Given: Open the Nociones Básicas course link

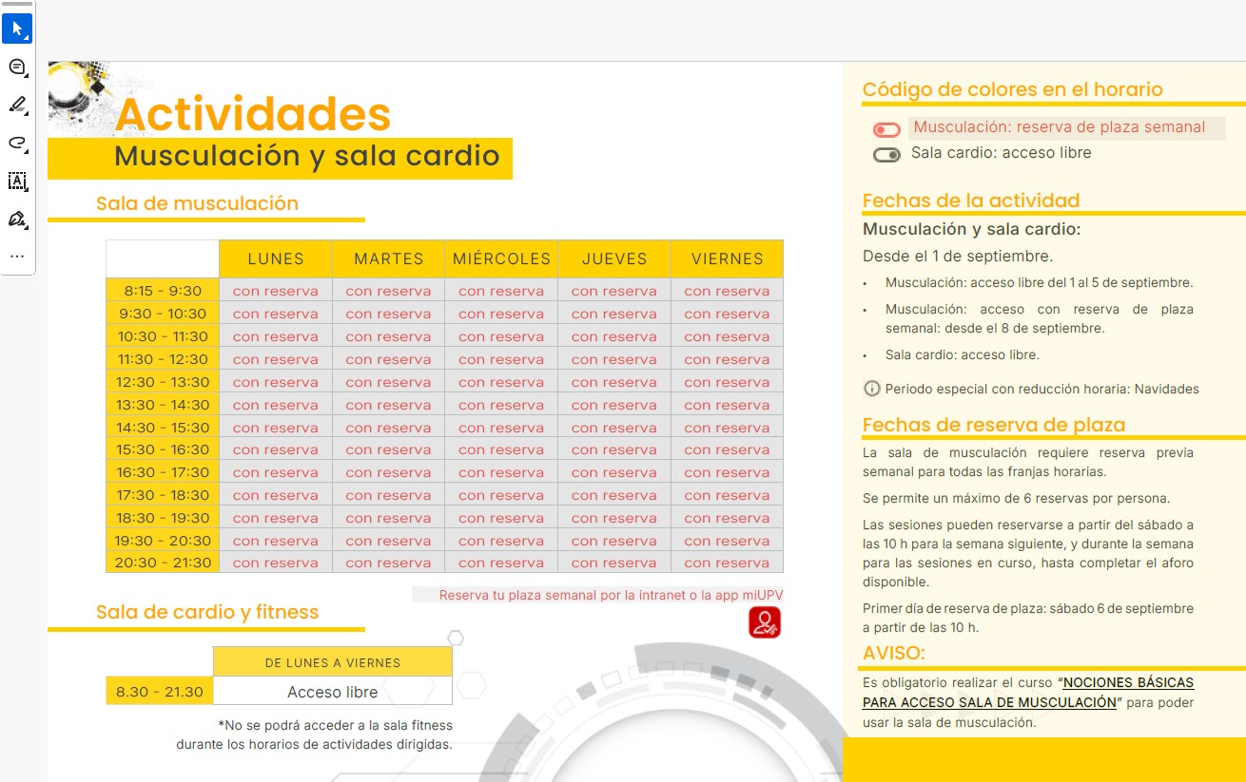Looking at the screenshot, I should [x=1028, y=693].
